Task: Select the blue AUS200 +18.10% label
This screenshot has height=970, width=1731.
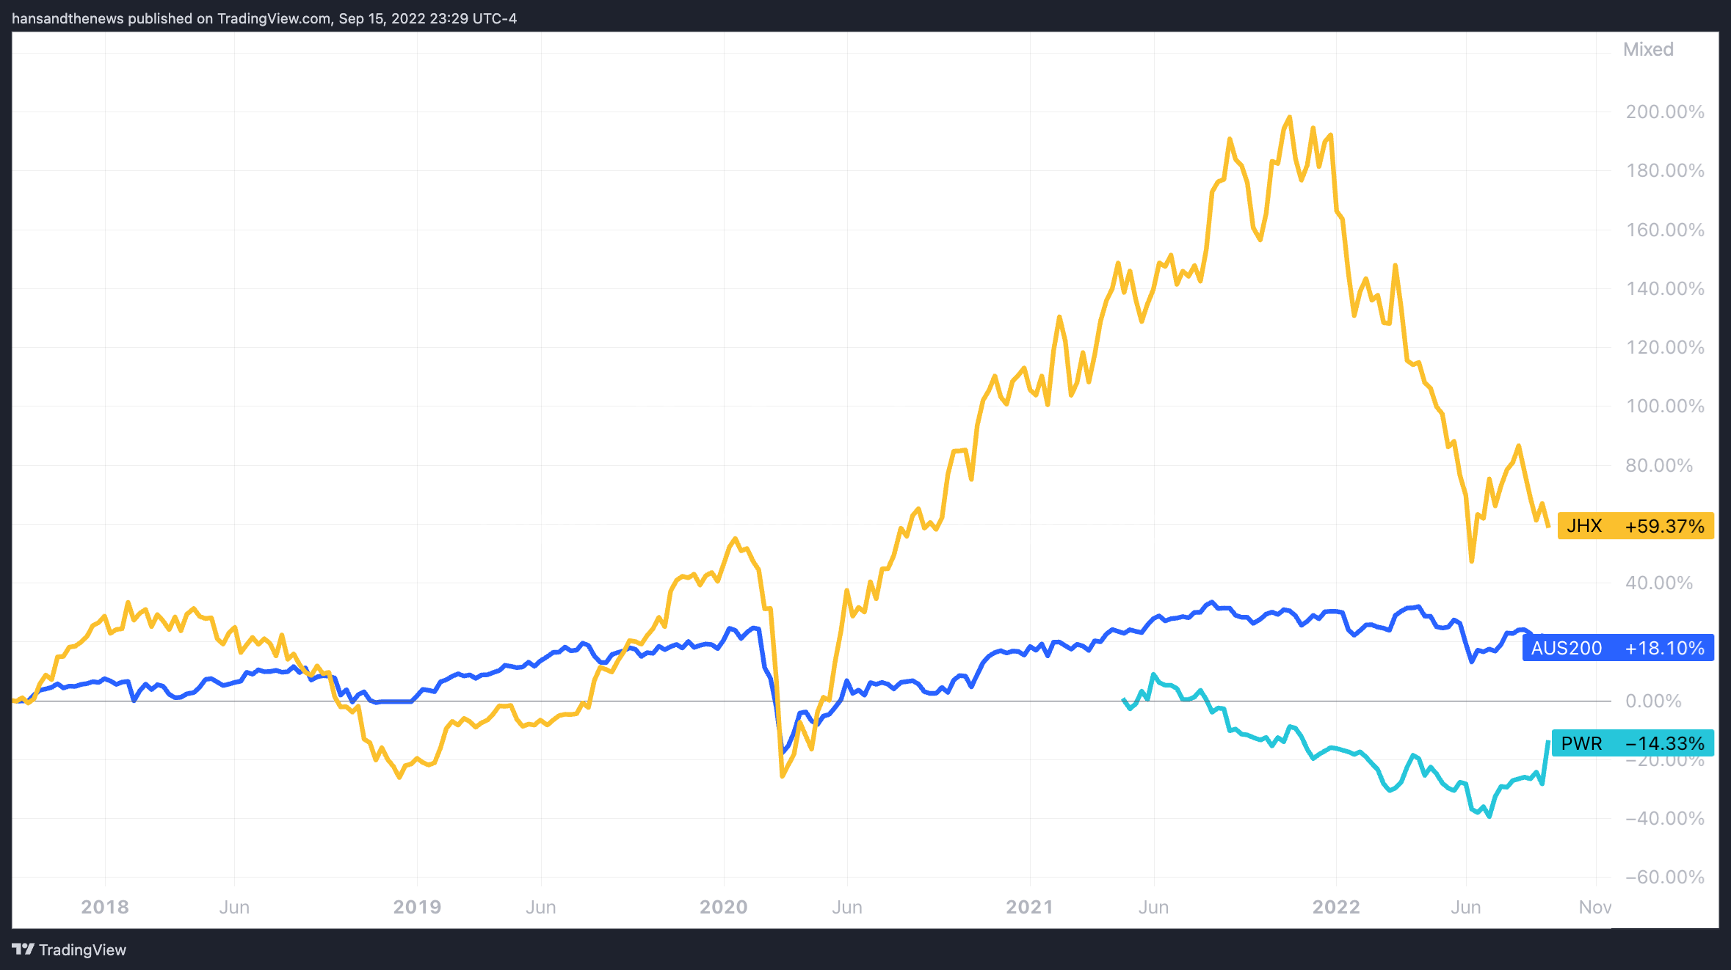Action: coord(1618,648)
